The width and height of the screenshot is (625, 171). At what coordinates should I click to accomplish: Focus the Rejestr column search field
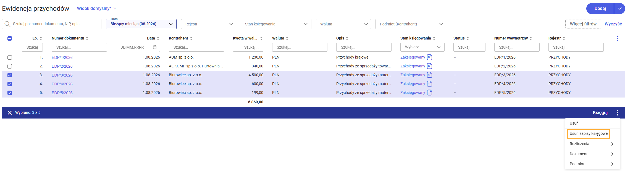[x=576, y=47]
